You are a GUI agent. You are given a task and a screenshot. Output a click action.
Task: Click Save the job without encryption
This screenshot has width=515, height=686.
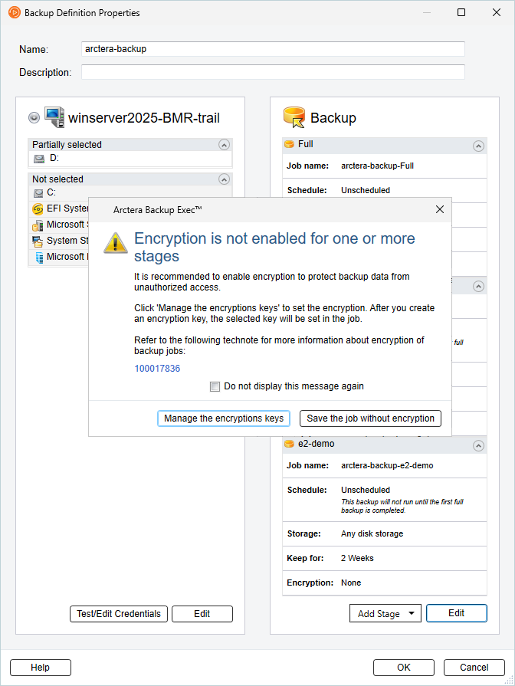click(370, 418)
